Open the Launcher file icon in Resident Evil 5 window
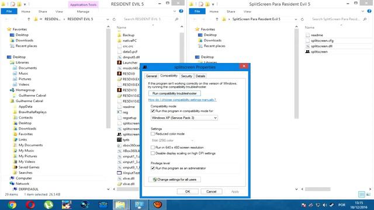 [x=119, y=62]
